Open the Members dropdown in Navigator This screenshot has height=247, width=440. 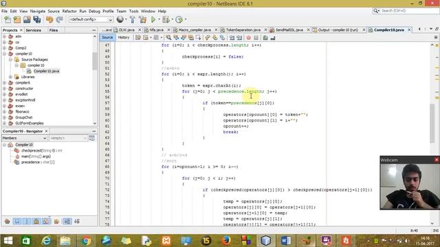(x=25, y=138)
